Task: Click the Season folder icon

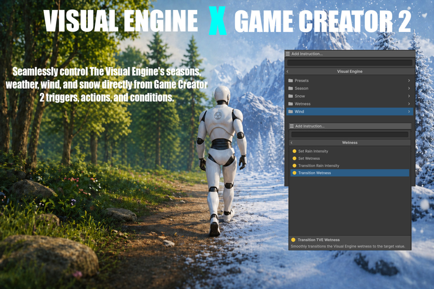Action: click(x=290, y=88)
